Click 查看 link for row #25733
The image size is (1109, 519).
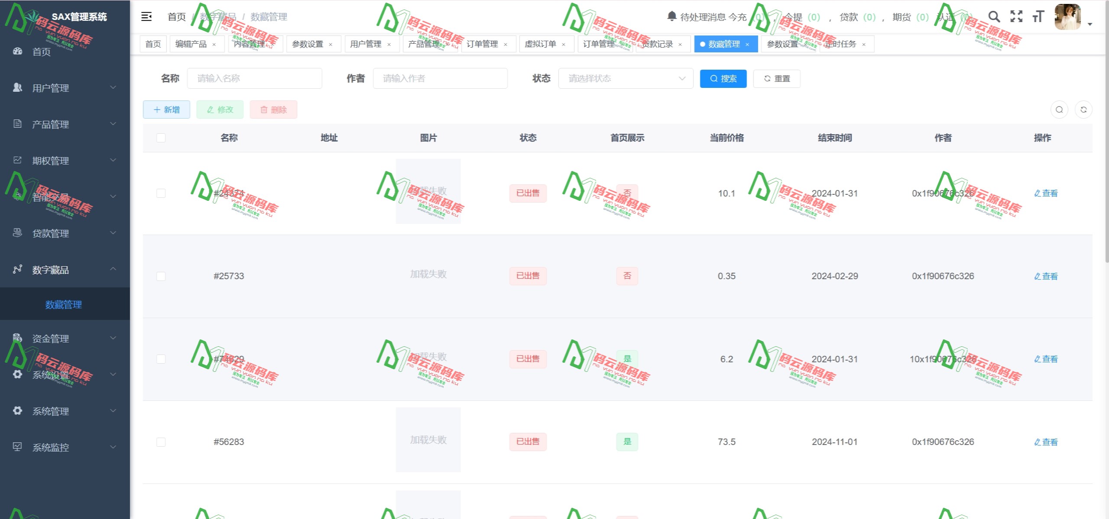pos(1046,276)
